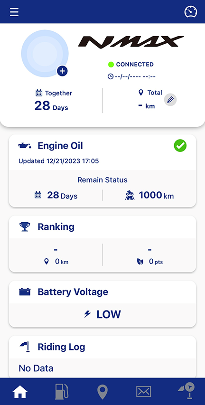This screenshot has height=405, width=205.
Task: Open the speedometer dashboard icon
Action: point(191,12)
